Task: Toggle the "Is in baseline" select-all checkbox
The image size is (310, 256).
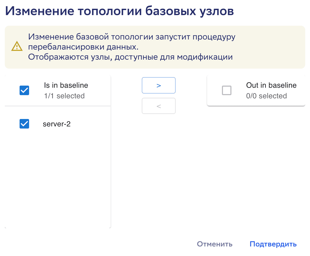Action: pos(24,91)
